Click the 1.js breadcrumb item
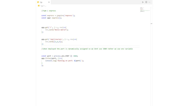Viewport: 188px width, 106px height. (41, 6)
